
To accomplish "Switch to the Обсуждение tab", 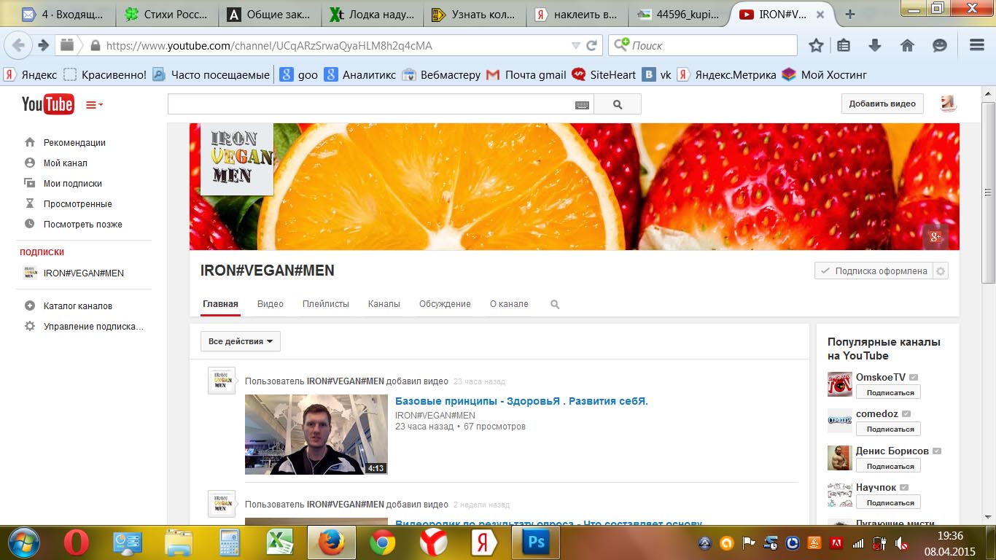I will click(445, 304).
